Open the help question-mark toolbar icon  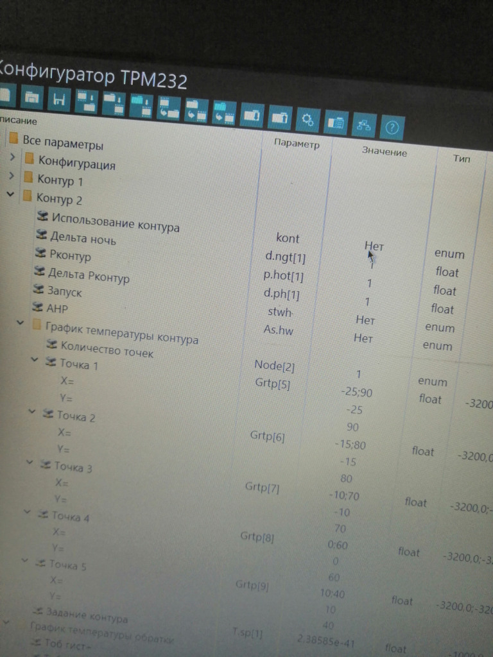pos(392,127)
